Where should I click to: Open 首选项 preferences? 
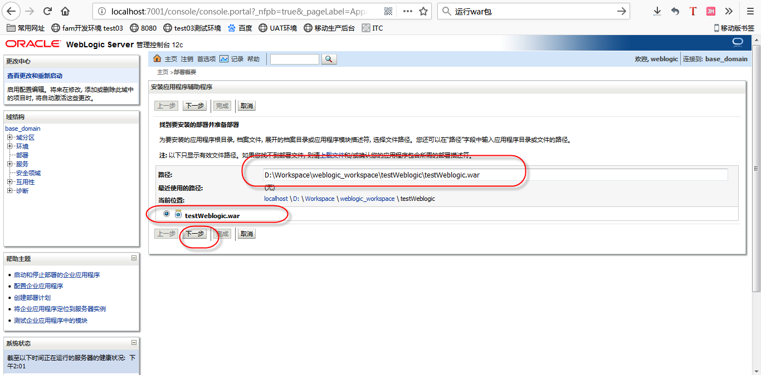point(206,59)
